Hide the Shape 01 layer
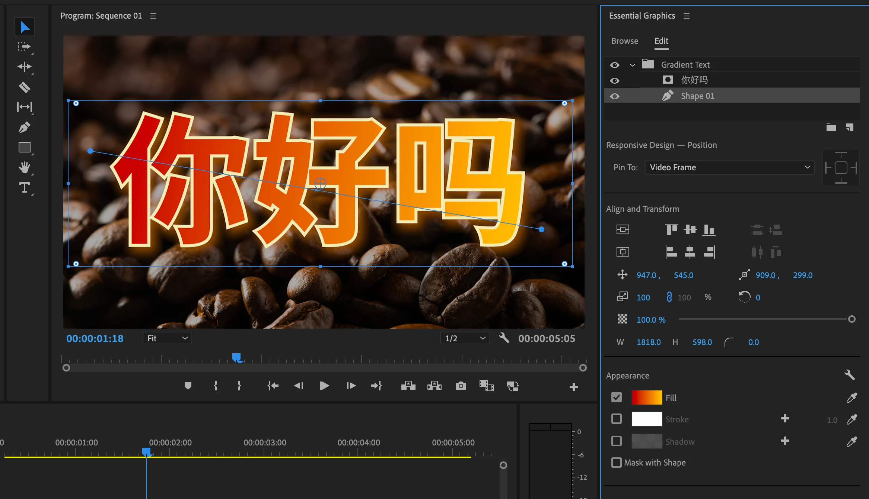This screenshot has height=499, width=869. (615, 96)
